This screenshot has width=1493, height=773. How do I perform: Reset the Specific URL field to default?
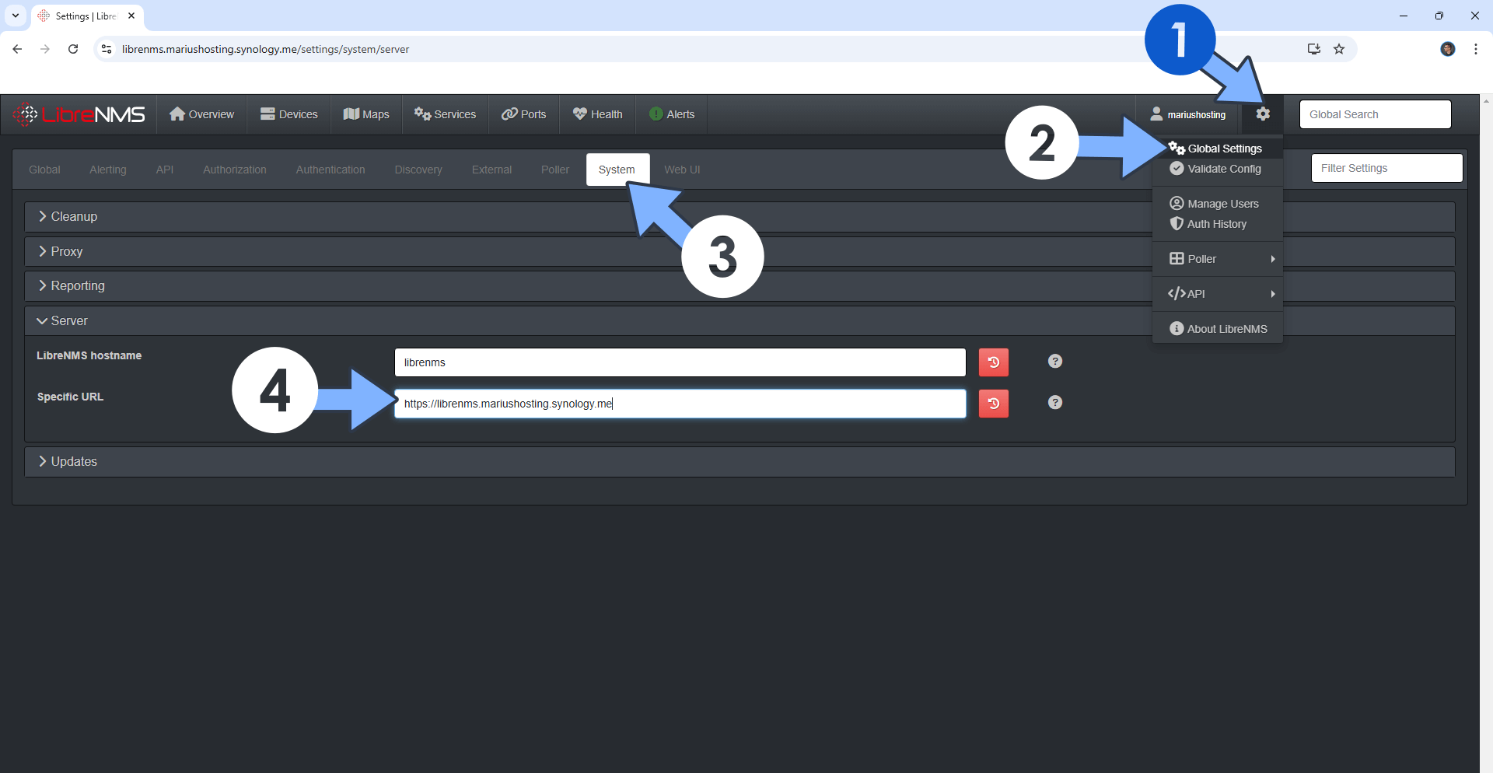click(993, 404)
